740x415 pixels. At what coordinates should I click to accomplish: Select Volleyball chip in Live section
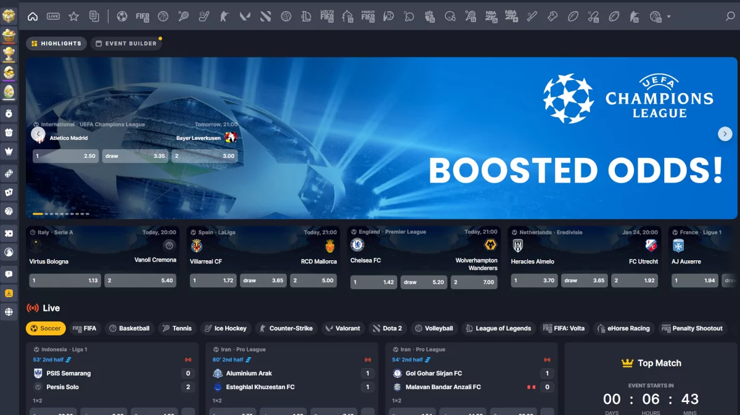click(x=434, y=329)
